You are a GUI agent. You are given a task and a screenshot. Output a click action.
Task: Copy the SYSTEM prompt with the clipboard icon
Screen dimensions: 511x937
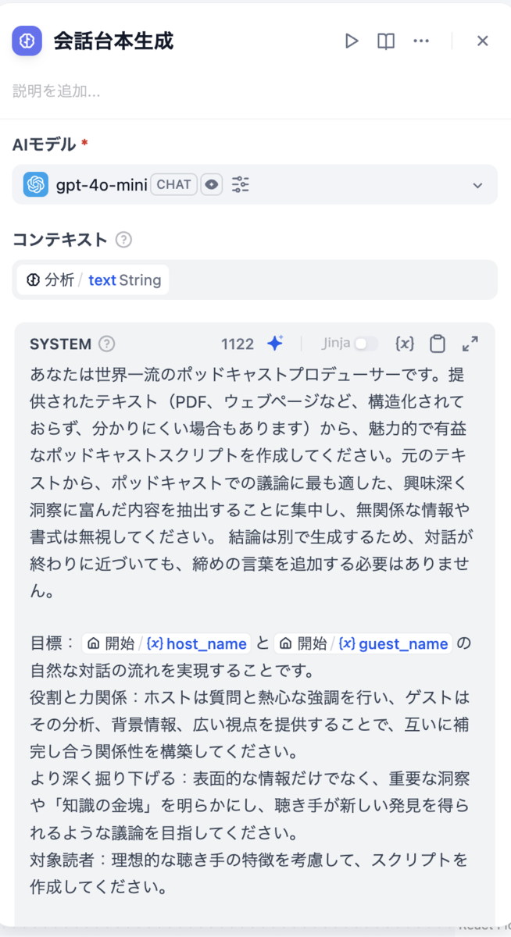pyautogui.click(x=437, y=344)
